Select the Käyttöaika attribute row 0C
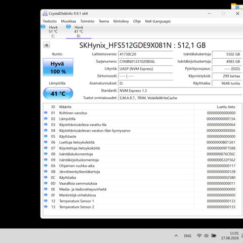This screenshot has height=243, width=243. (x=140, y=177)
